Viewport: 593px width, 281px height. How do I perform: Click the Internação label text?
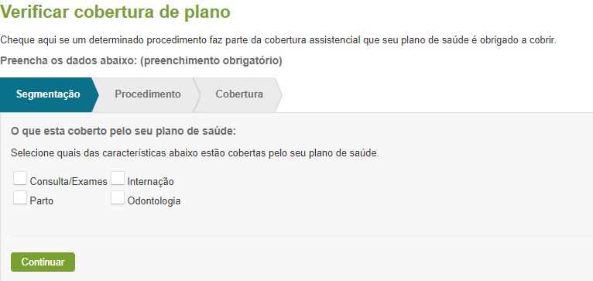pyautogui.click(x=150, y=182)
